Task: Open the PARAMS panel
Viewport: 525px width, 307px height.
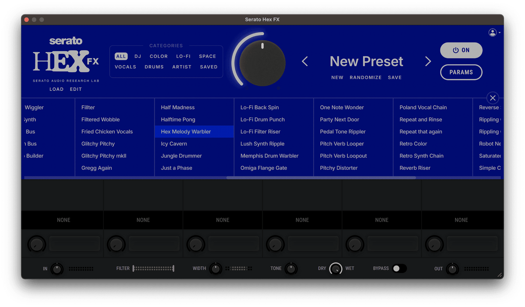Action: coord(461,72)
